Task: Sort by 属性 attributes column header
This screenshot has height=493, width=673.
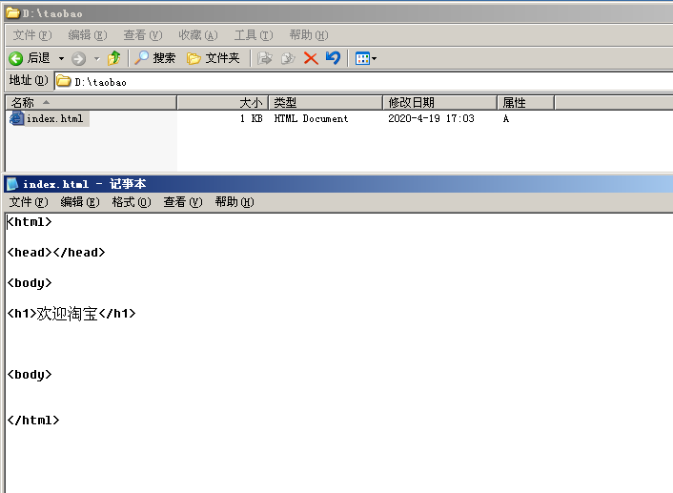Action: point(525,103)
